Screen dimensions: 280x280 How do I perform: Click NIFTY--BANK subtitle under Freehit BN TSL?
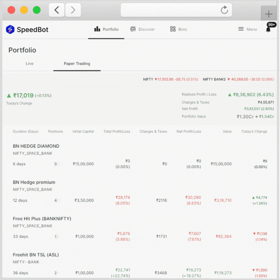click(26, 262)
